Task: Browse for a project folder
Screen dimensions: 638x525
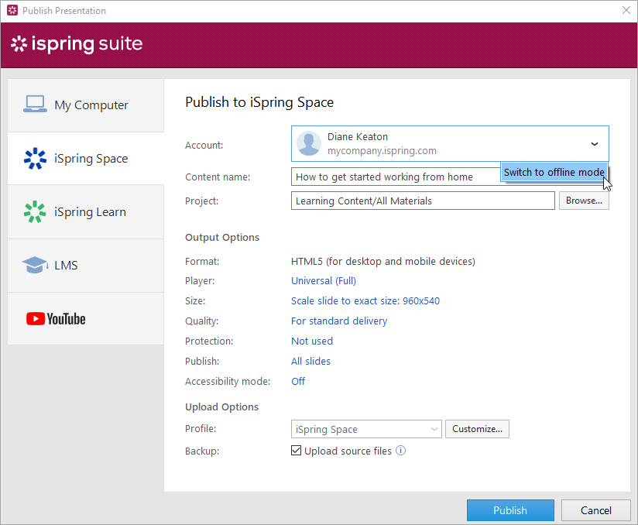Action: coord(584,201)
